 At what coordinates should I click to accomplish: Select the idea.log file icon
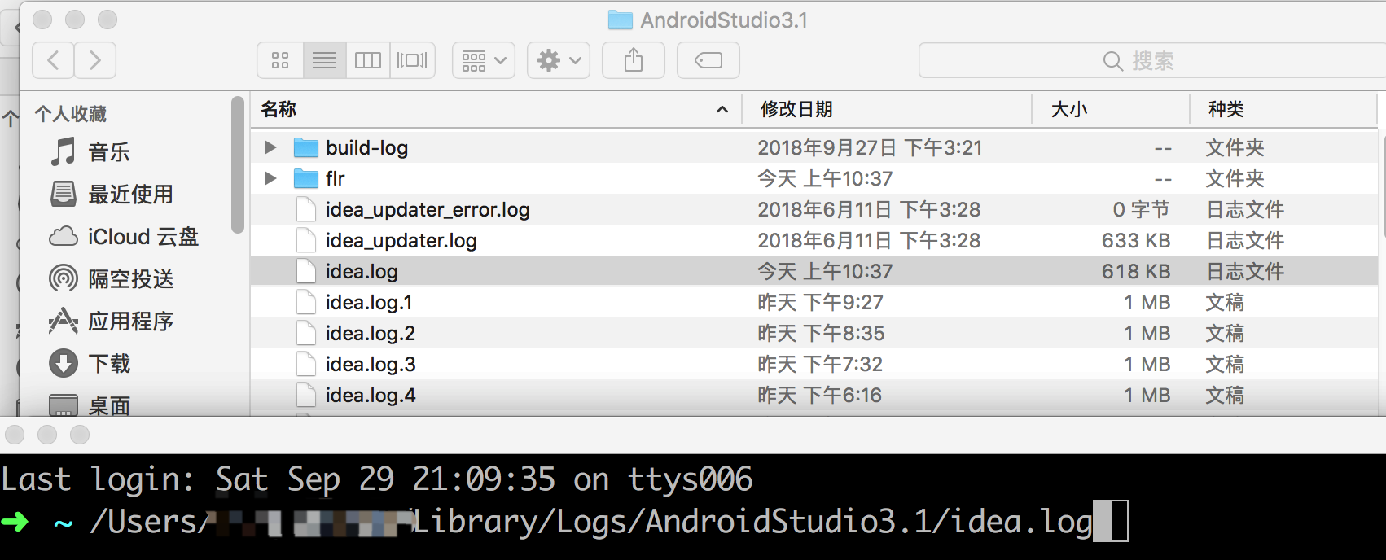point(306,271)
